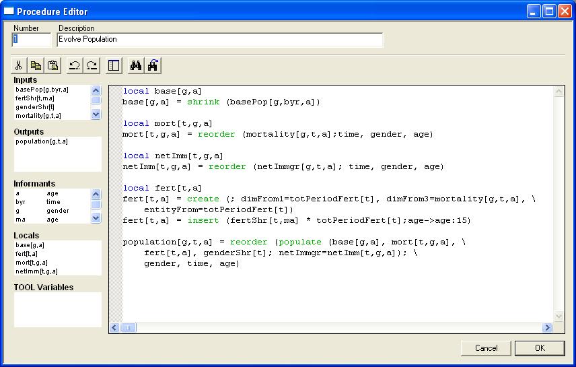
Task: Open Find with the binoculars icon
Action: (136, 65)
